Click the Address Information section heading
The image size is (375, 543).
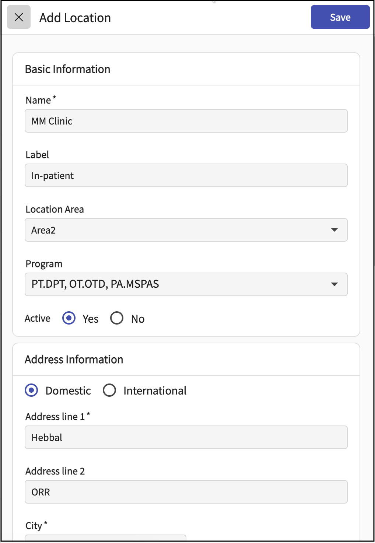tap(74, 360)
